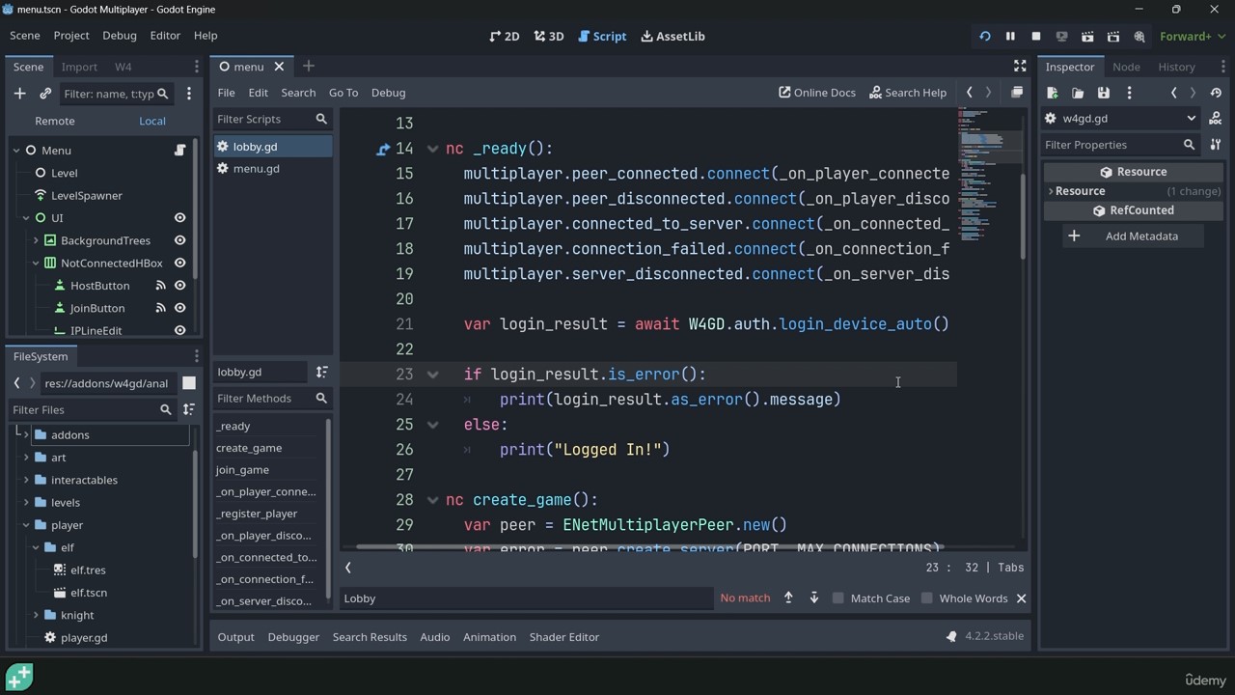1235x695 pixels.
Task: Expand the knight folder
Action: coord(36,615)
